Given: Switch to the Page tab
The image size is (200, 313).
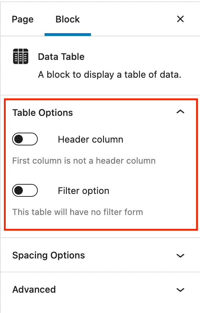Looking at the screenshot, I should [x=22, y=19].
